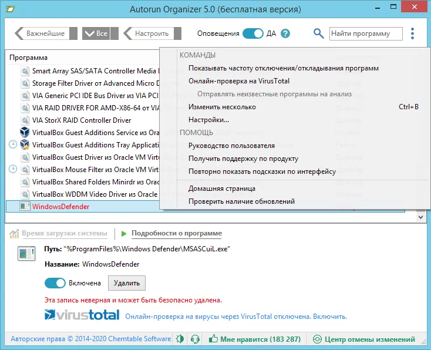Toggle the notifications switch labeled ДА
Image resolution: width=431 pixels, height=350 pixels.
click(x=253, y=33)
